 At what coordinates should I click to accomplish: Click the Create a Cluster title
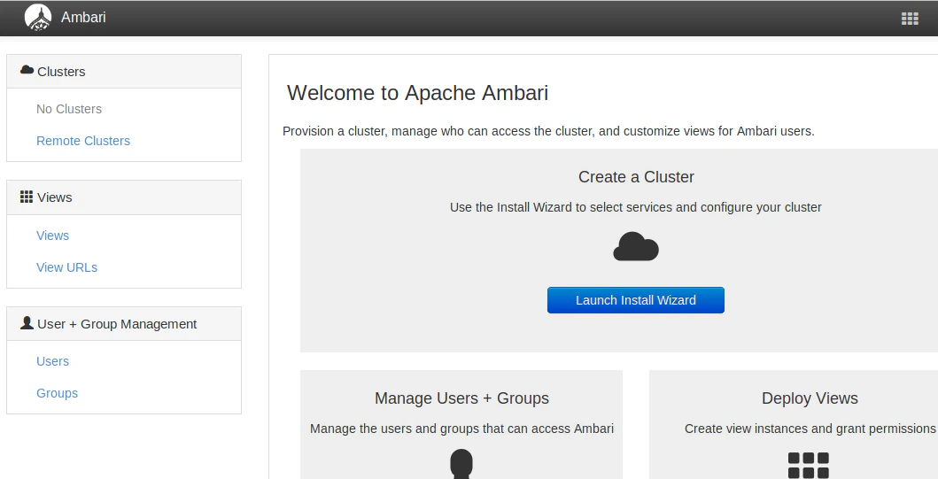636,177
